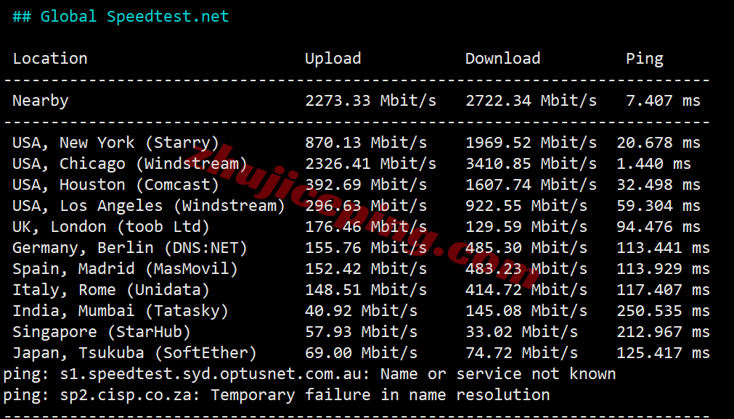Select 'Japan, Tsukuba (SoftEther)' row label
Viewport: 734px width, 419px height.
(135, 353)
